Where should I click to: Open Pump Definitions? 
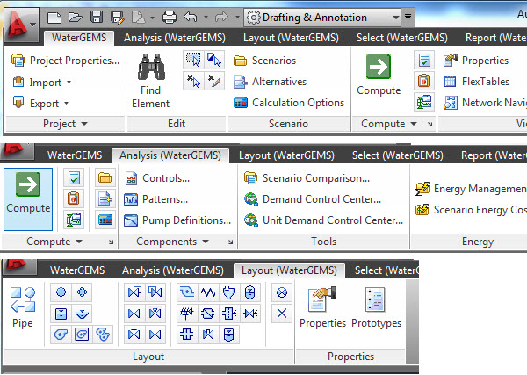tap(177, 220)
